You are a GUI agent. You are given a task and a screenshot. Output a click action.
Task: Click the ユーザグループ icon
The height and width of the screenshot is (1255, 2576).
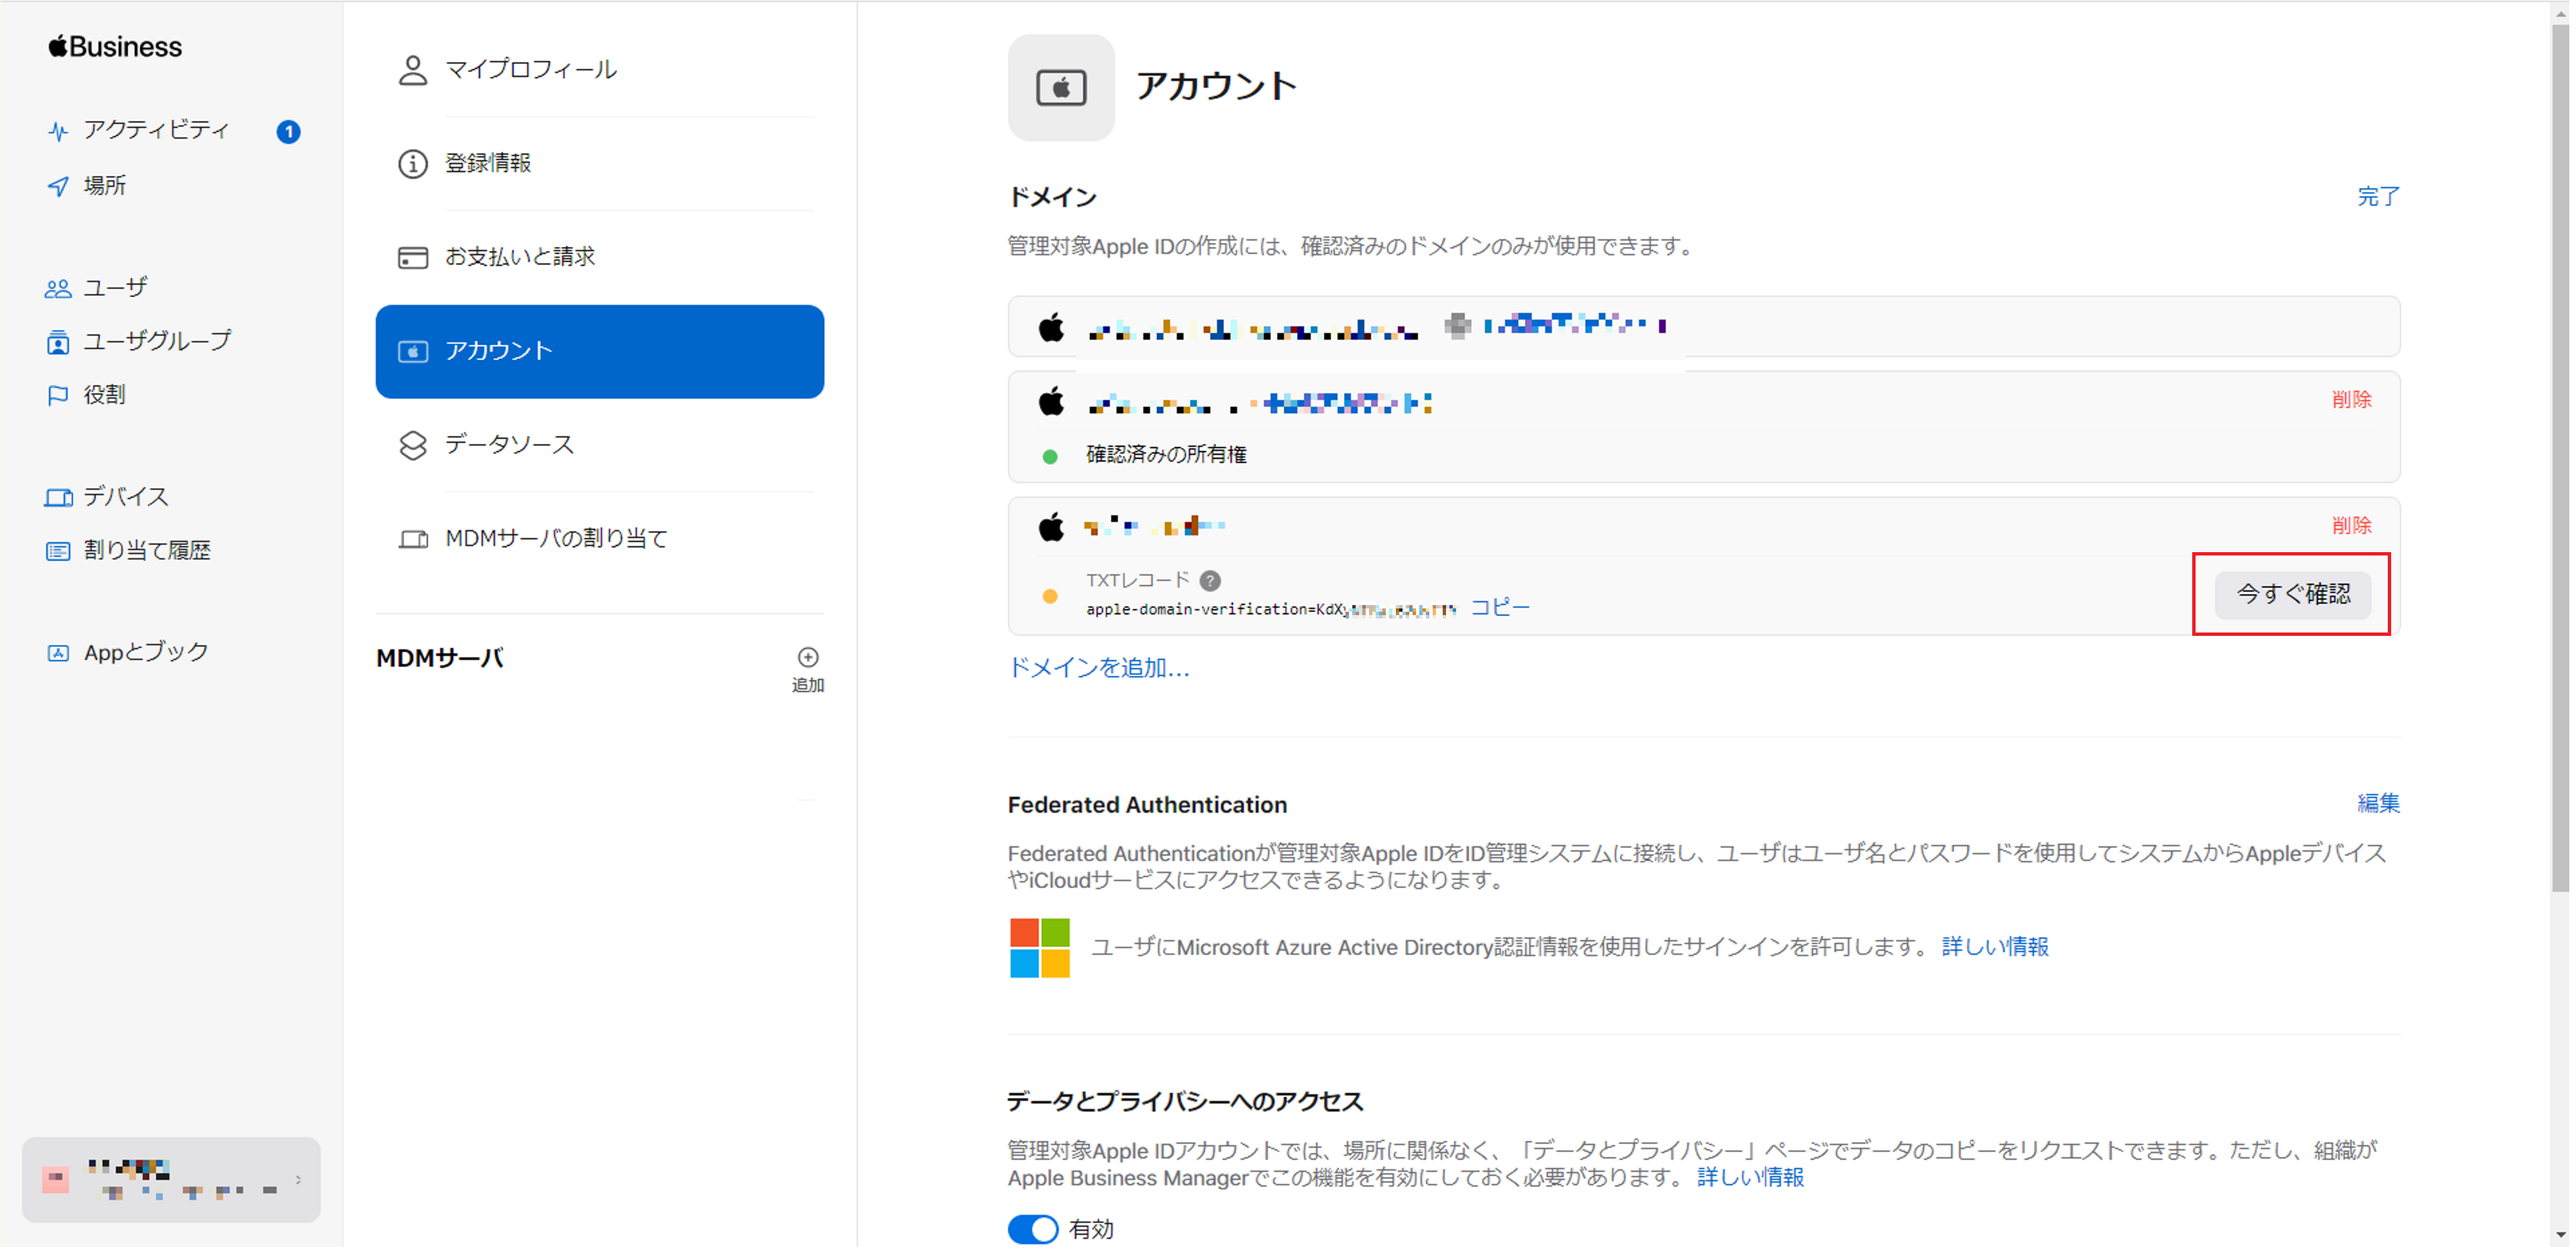(x=58, y=343)
